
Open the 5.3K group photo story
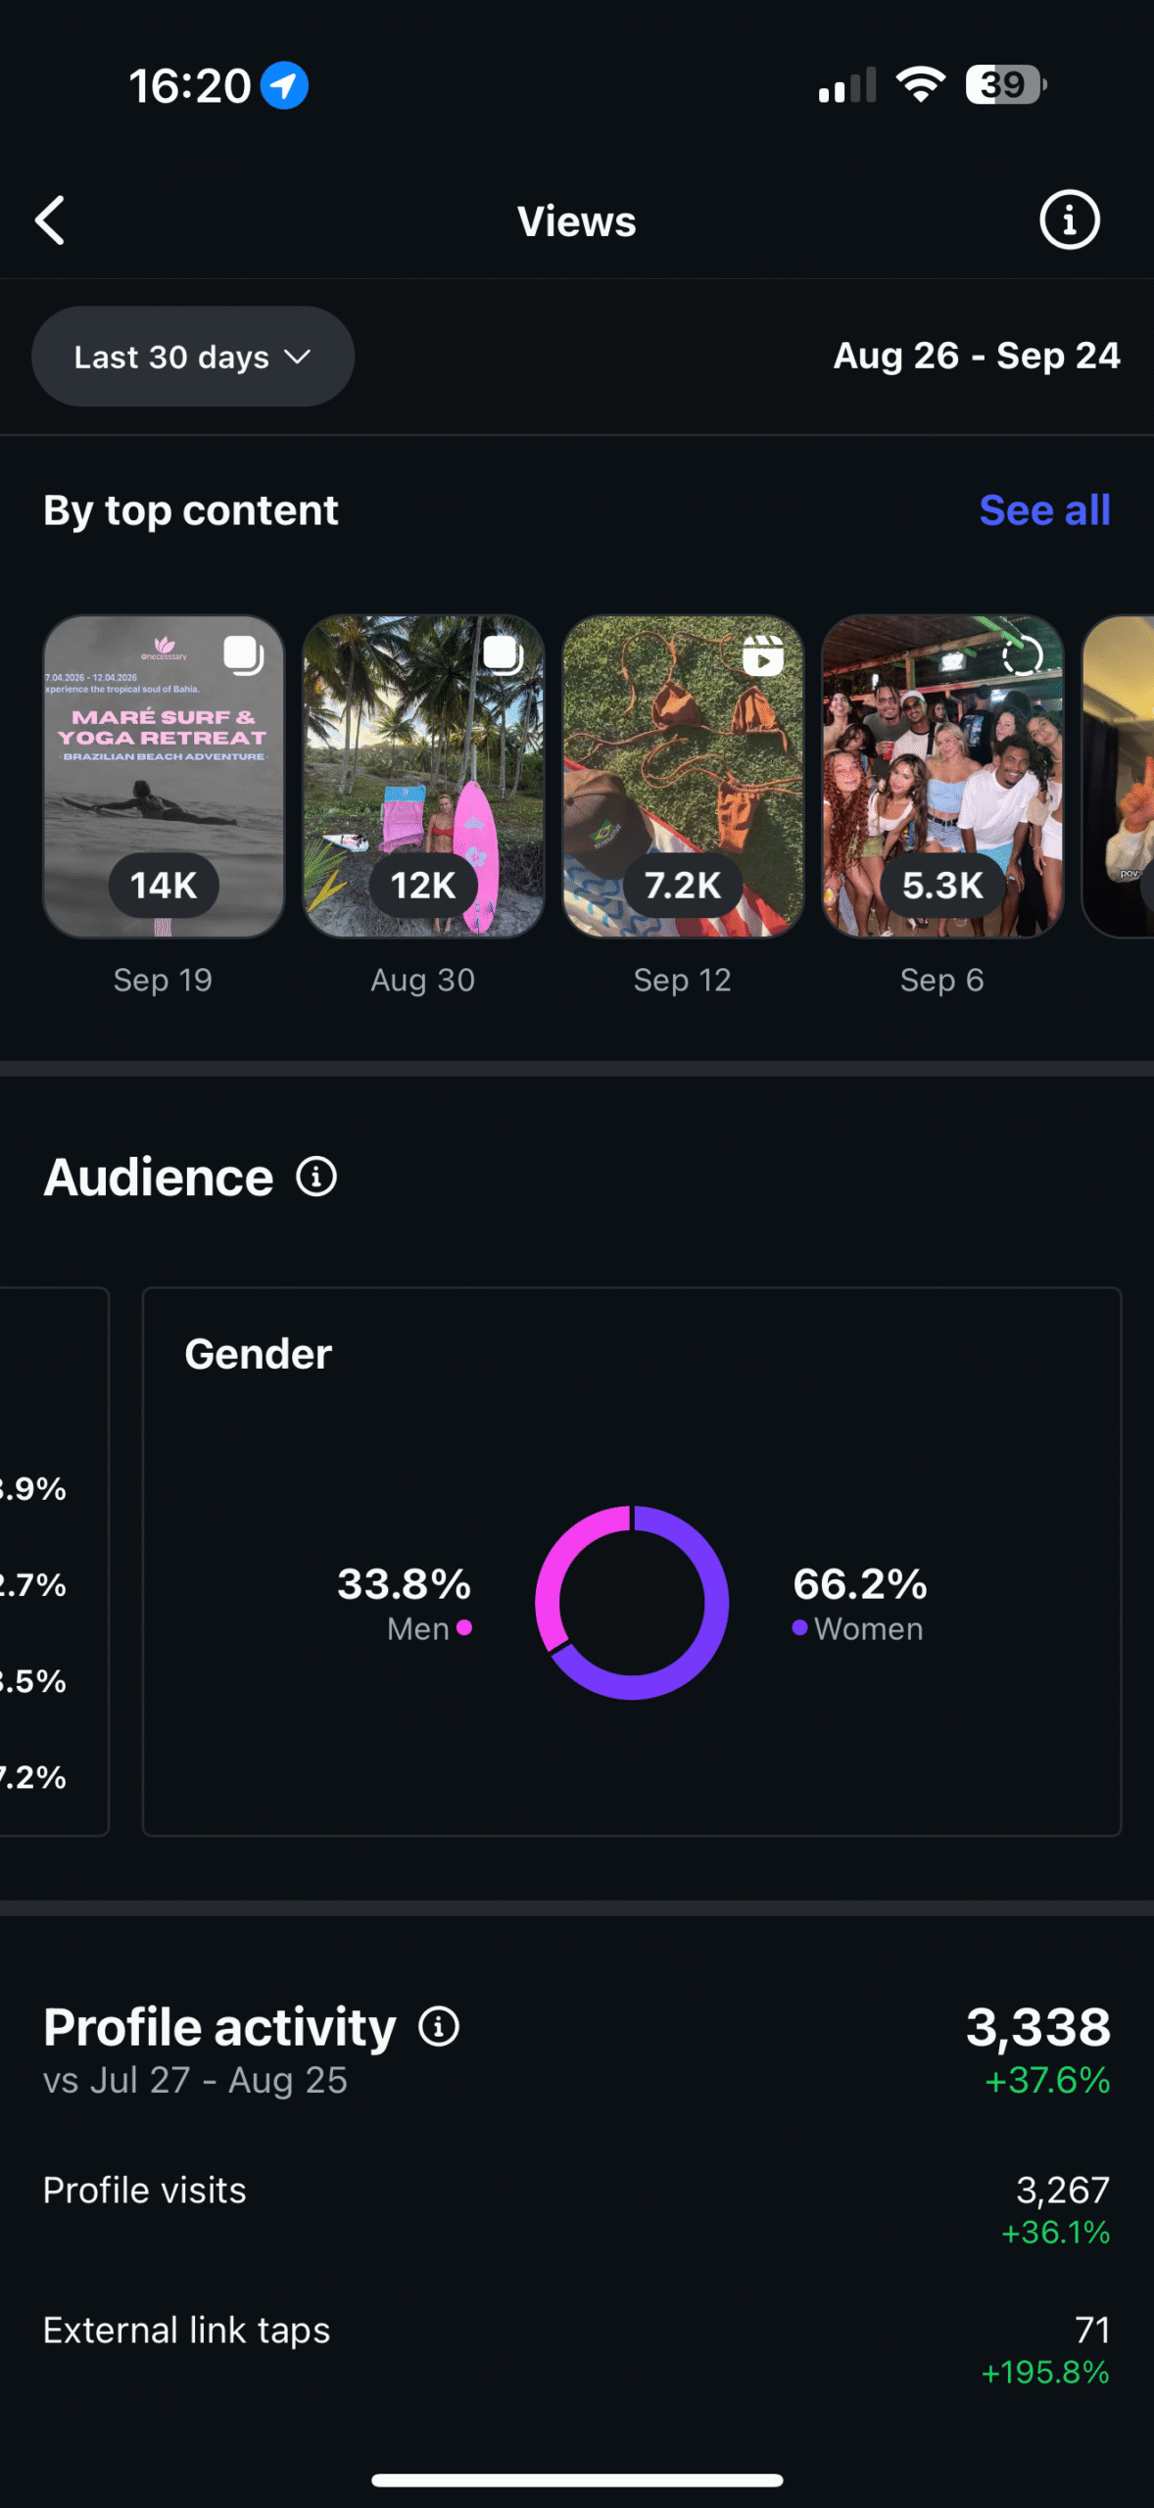coord(942,776)
